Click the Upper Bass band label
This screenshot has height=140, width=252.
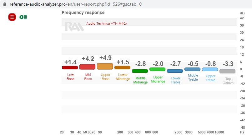[x=105, y=77]
